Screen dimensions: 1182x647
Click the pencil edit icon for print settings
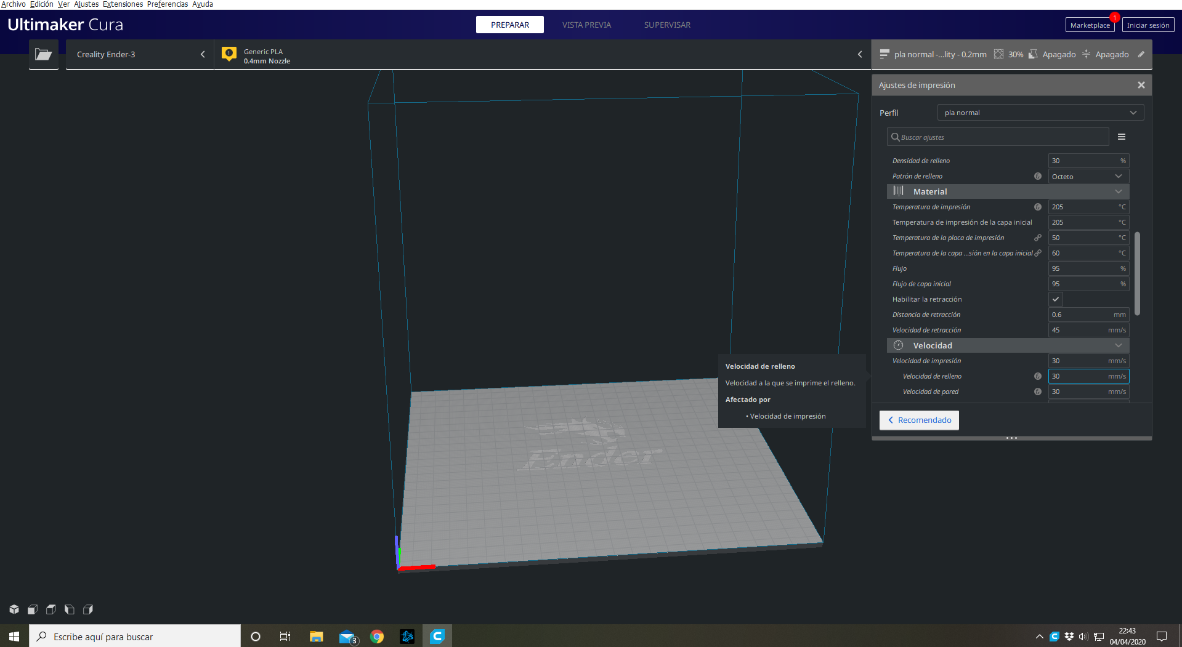[x=1141, y=54]
